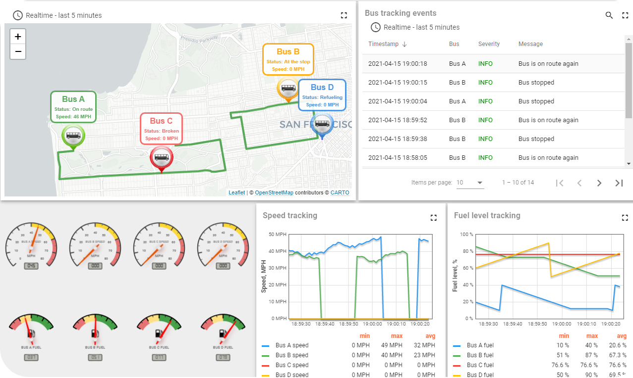Open the OpenStreetMap attribution link

pyautogui.click(x=274, y=192)
